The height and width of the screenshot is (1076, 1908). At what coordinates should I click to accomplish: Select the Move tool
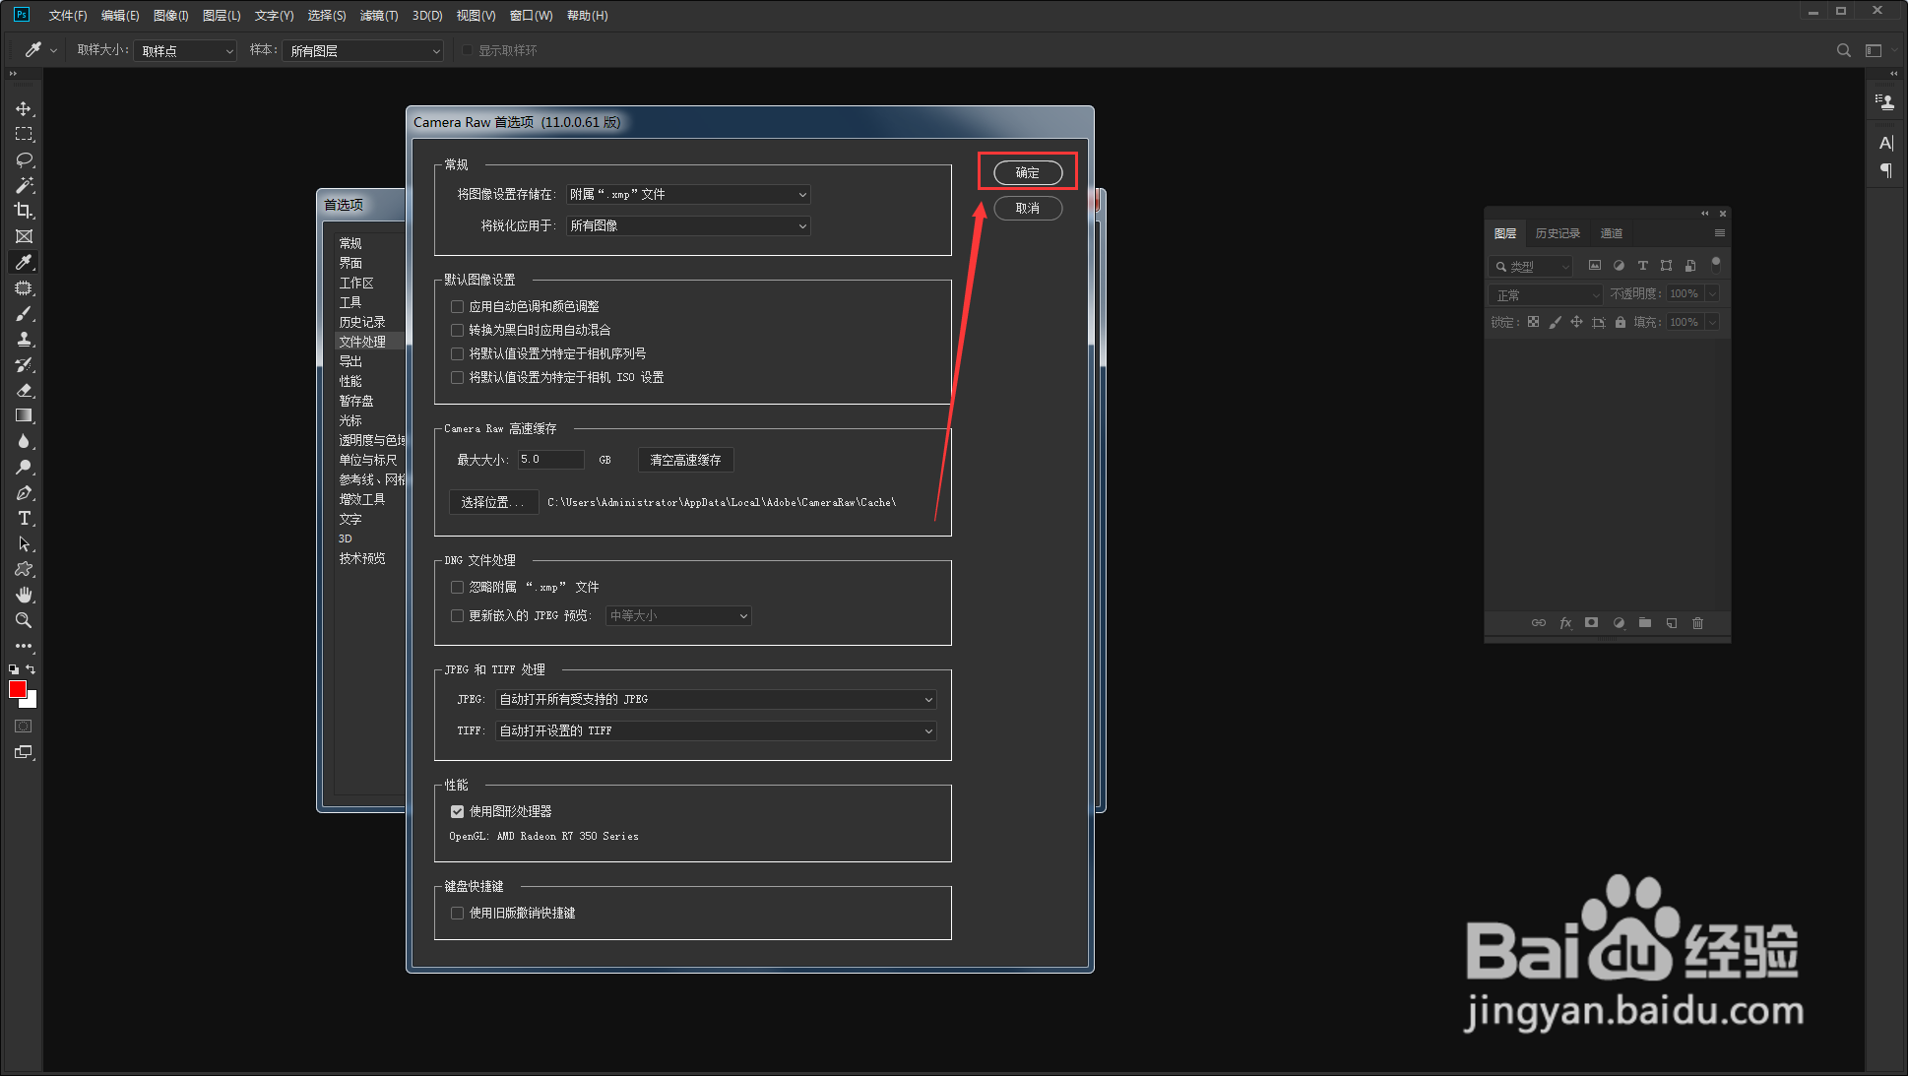click(24, 108)
